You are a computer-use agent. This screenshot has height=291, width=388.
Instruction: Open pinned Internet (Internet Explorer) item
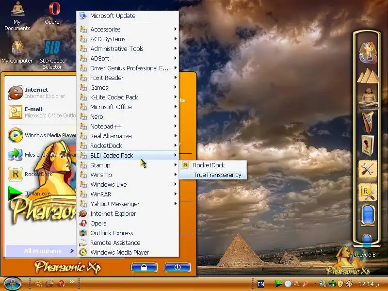click(x=41, y=93)
